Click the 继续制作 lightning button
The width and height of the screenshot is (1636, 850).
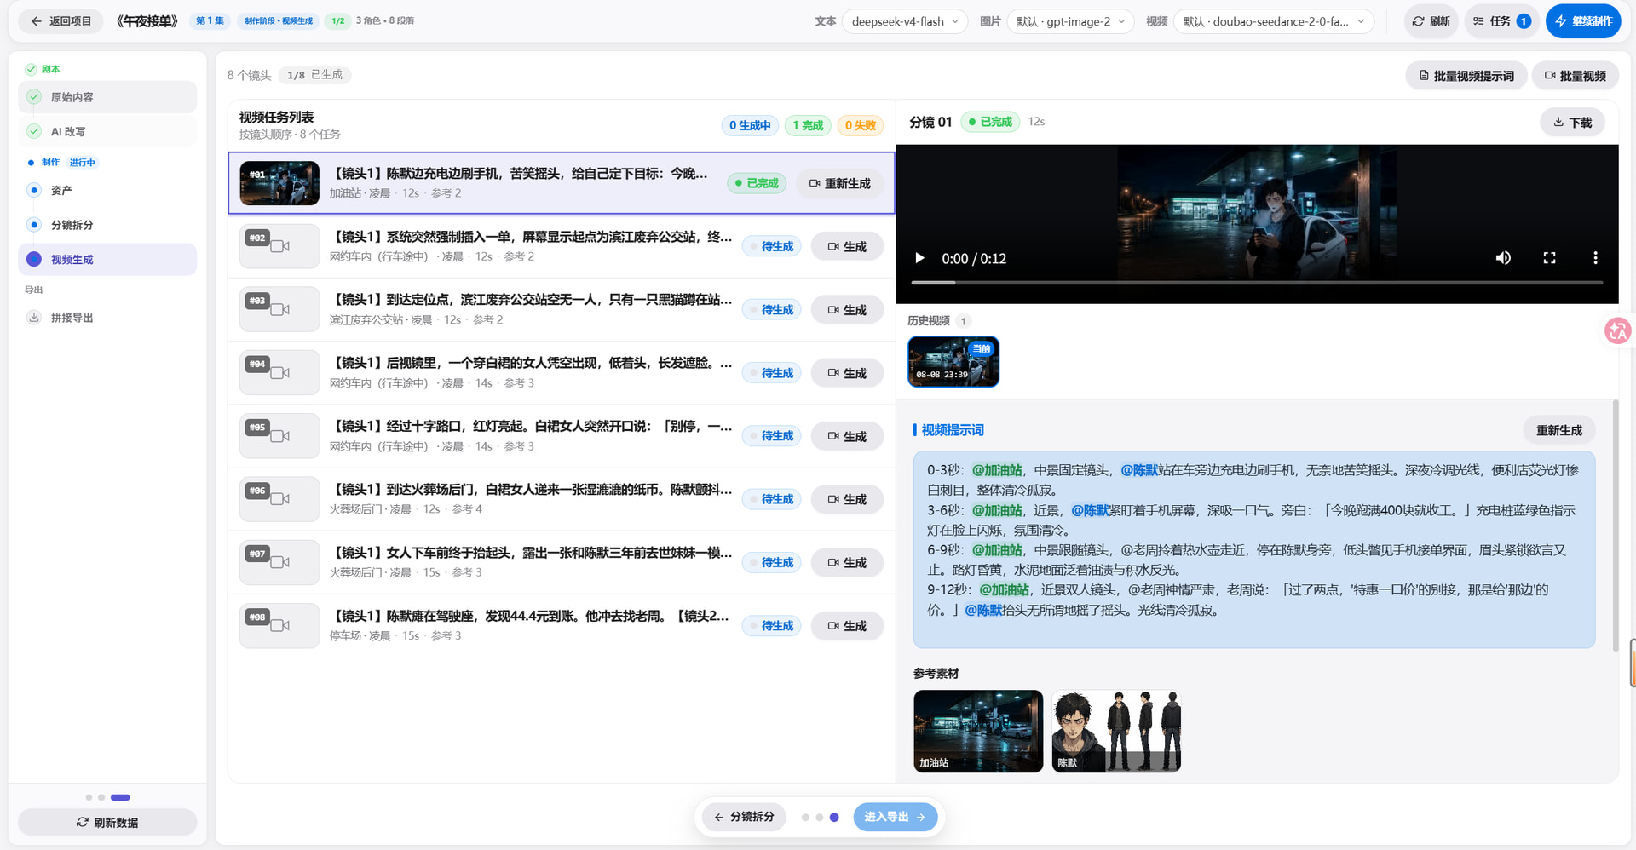(1583, 21)
